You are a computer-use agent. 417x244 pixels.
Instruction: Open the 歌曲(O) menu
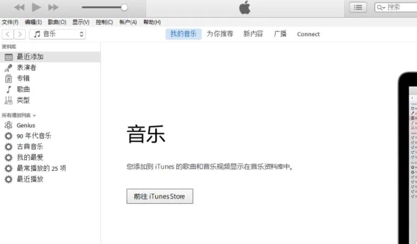tap(57, 22)
